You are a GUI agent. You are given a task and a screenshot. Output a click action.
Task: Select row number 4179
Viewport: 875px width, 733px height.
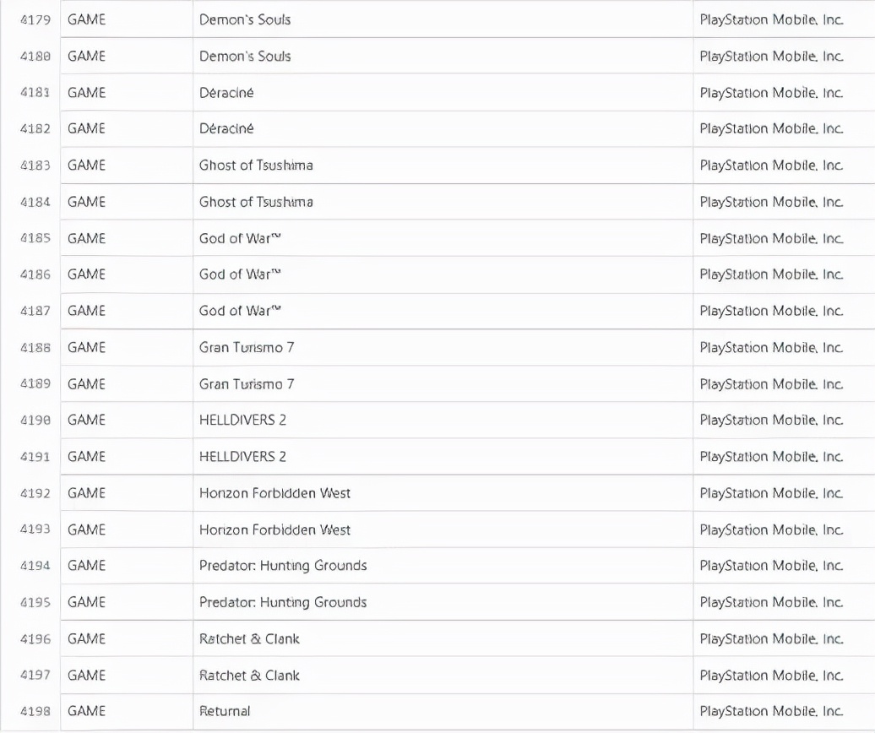(35, 20)
